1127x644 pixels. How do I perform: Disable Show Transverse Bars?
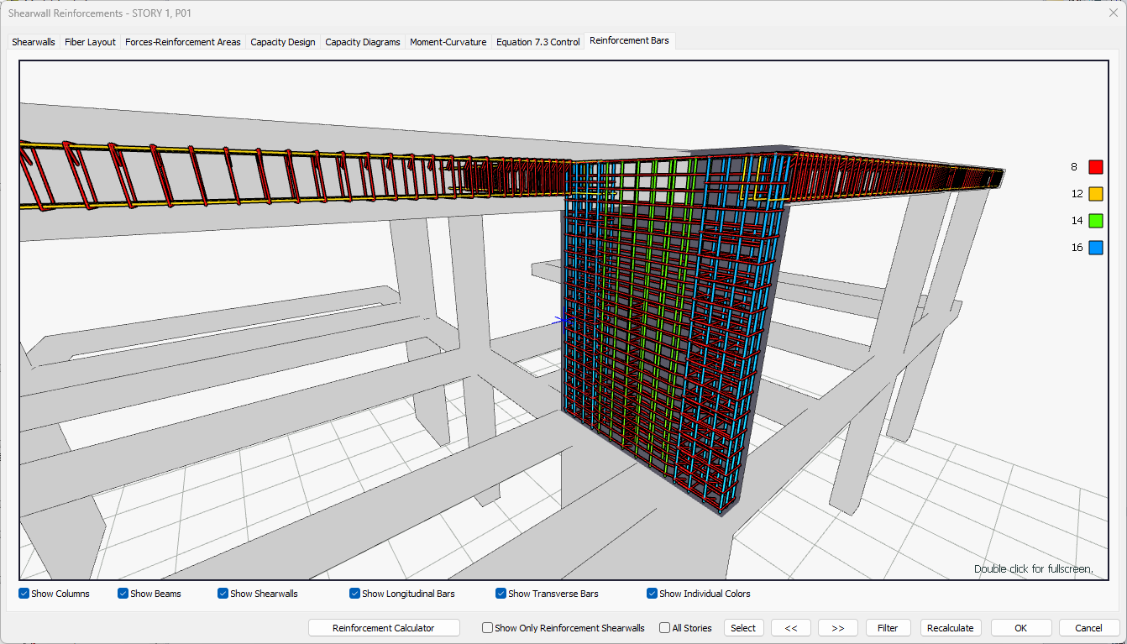pos(501,594)
